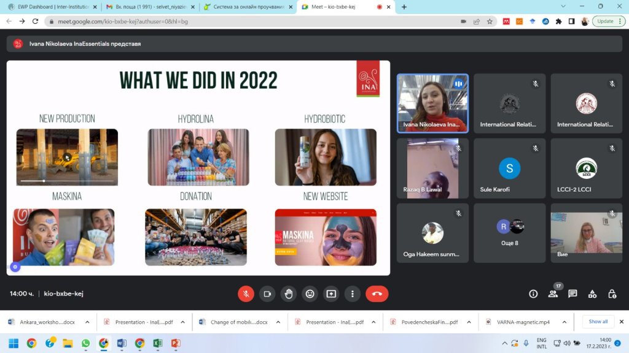Click the video progress bar in New Production slide
Image resolution: width=629 pixels, height=353 pixels.
(67, 181)
